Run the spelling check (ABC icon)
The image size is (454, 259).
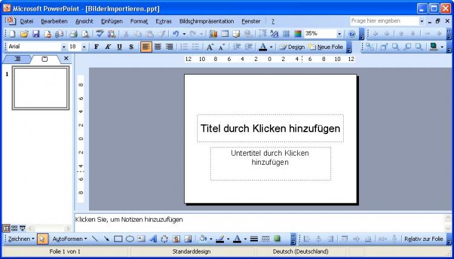100,34
